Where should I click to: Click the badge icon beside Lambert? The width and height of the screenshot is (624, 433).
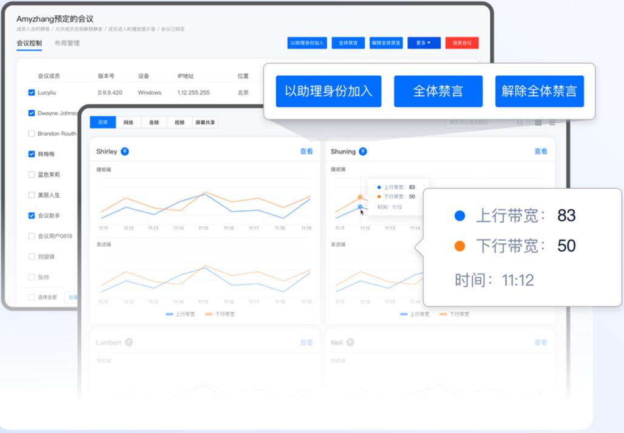pos(129,343)
